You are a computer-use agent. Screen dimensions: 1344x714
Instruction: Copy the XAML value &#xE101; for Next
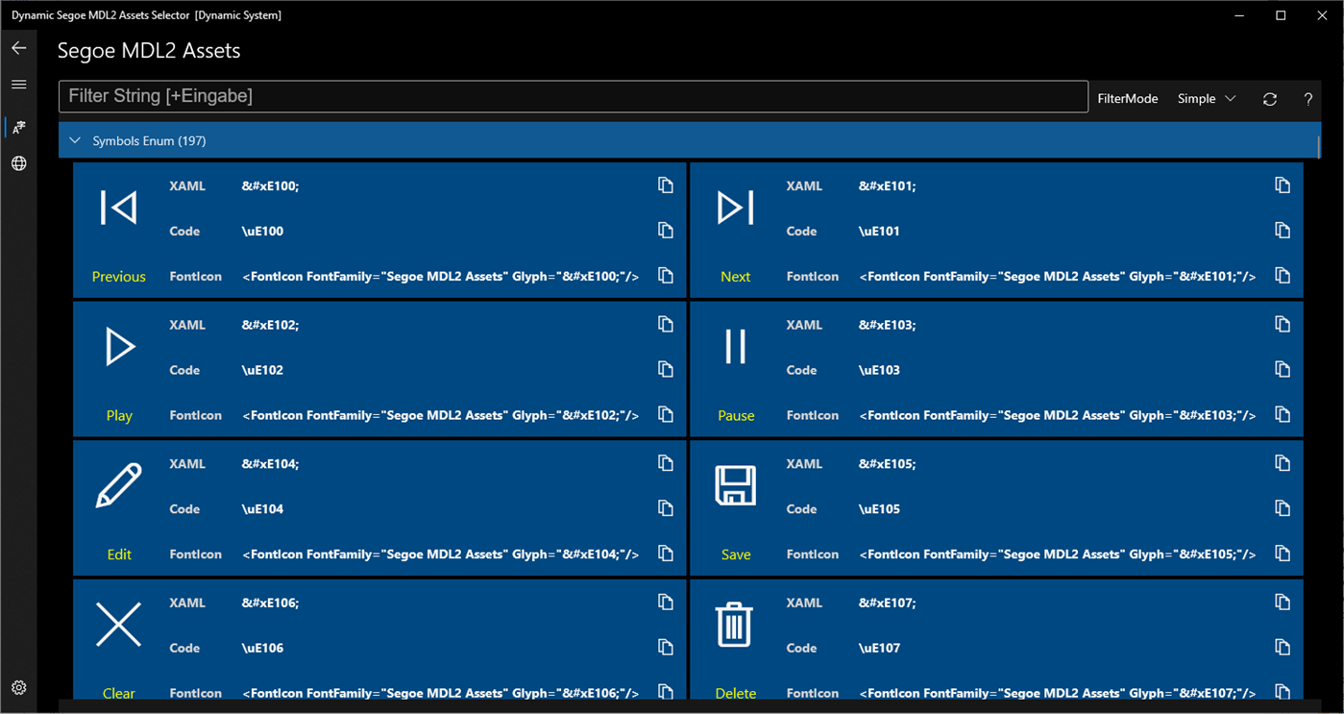tap(1282, 185)
